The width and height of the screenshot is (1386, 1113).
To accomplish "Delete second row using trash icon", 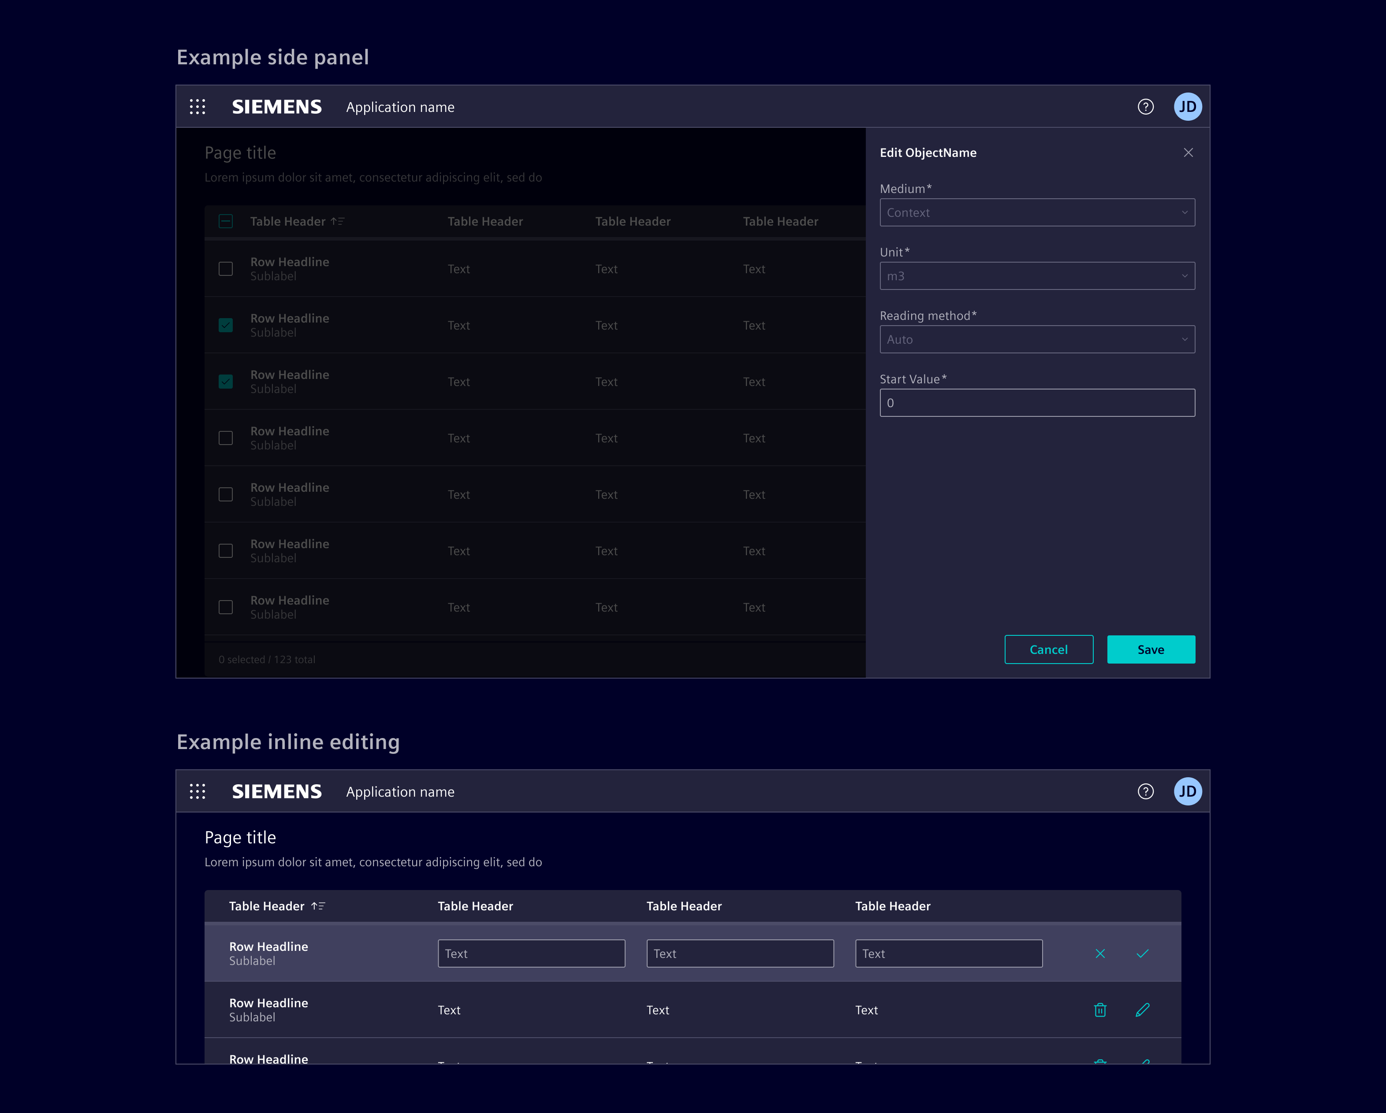I will coord(1100,1009).
